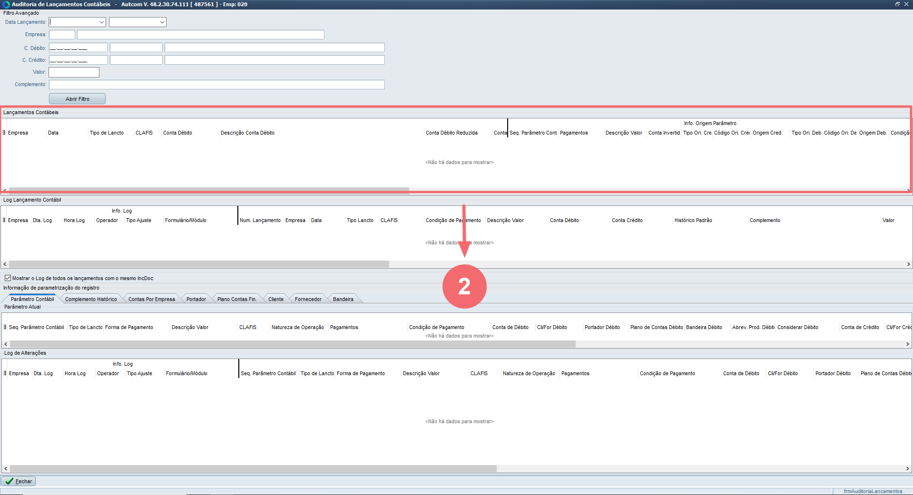Click horizontal scrollbar thumb of Parâmetro Atual grid
913x495 pixels.
click(x=292, y=344)
